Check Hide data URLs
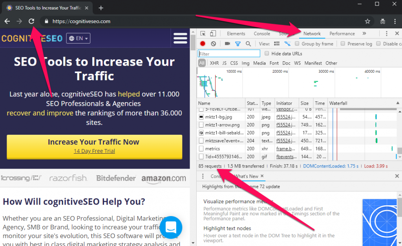Image resolution: width=402 pixels, height=246 pixels. [267, 53]
